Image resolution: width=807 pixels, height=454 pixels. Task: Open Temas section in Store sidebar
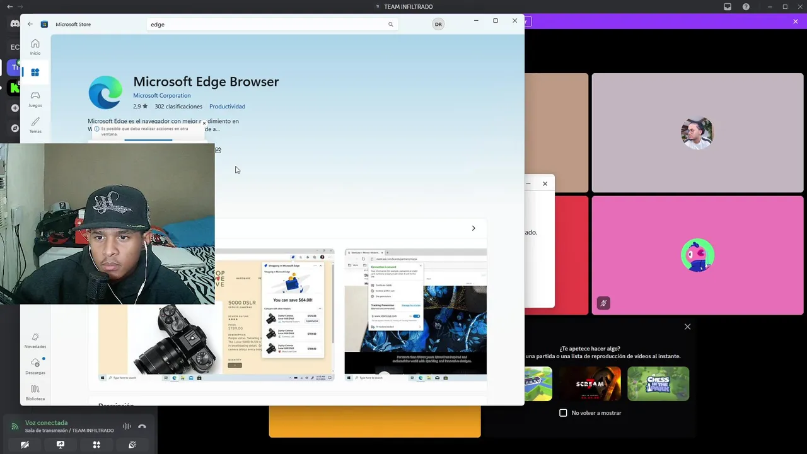pos(35,125)
